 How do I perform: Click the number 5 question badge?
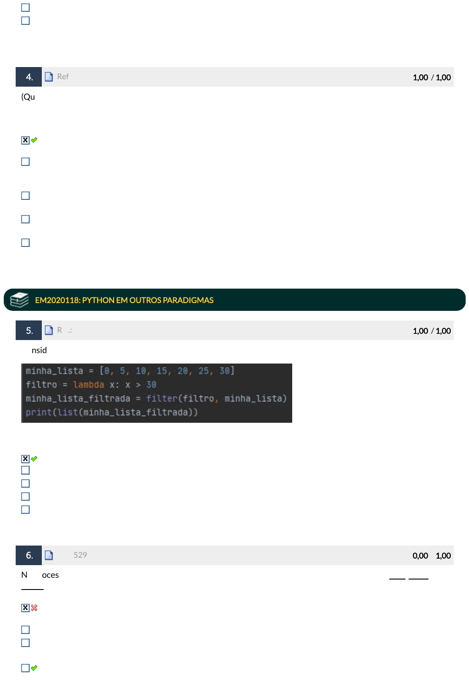click(x=29, y=330)
